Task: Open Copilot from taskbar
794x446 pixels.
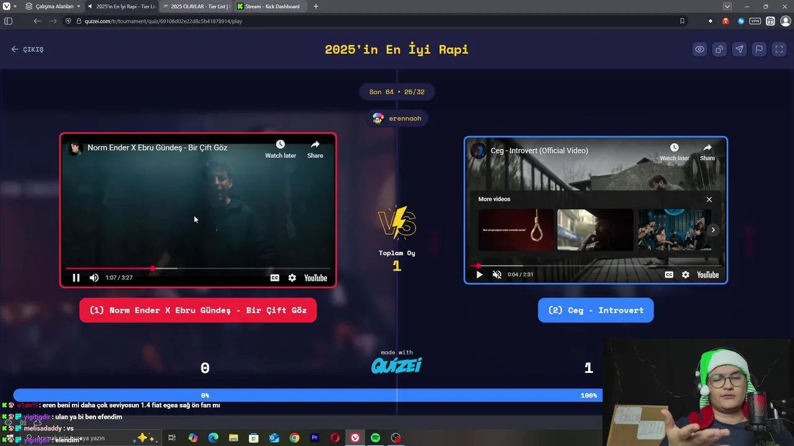Action: click(193, 438)
